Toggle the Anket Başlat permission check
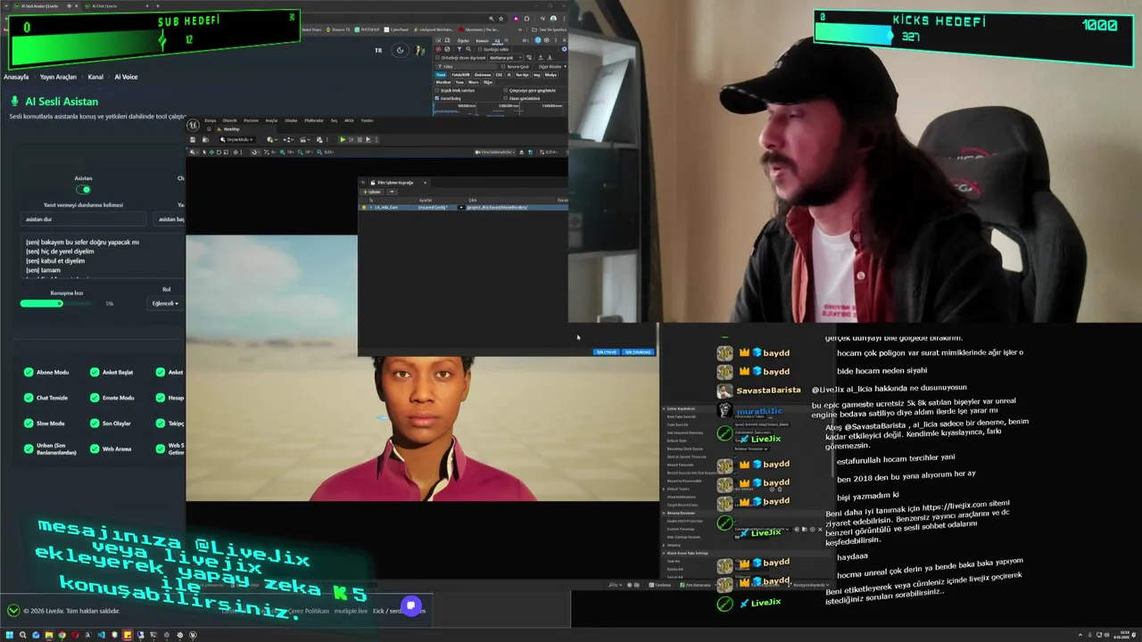Viewport: 1142px width, 642px height. pos(95,372)
